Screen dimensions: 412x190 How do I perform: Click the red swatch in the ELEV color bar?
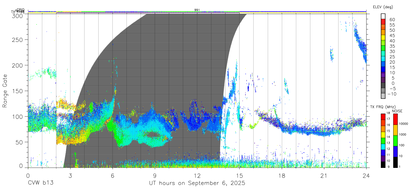383,21
